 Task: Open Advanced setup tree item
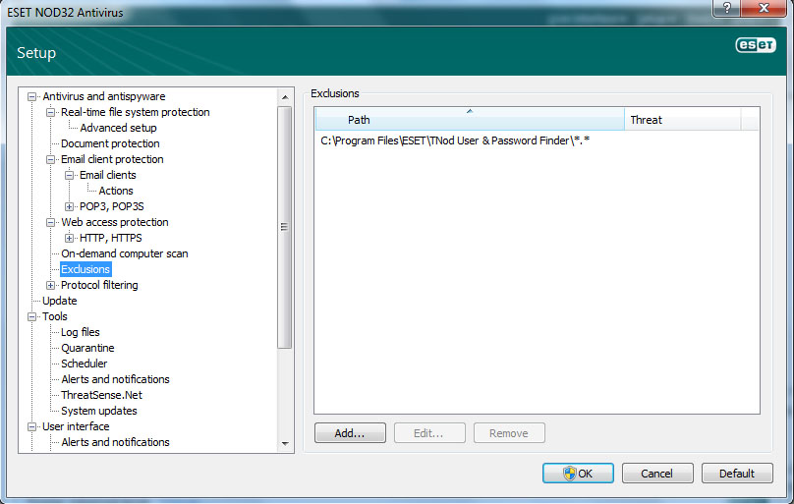[x=118, y=128]
